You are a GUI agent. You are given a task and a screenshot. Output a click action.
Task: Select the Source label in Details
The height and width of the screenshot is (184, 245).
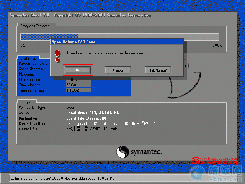[x=24, y=113]
